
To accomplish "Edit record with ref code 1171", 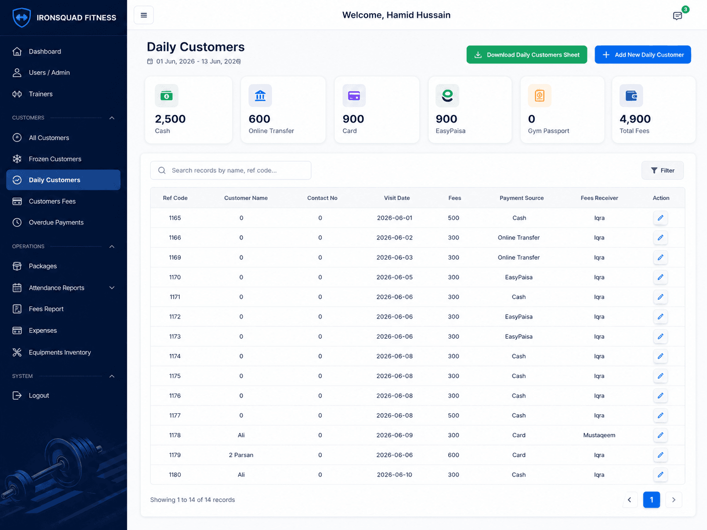I will coord(660,297).
